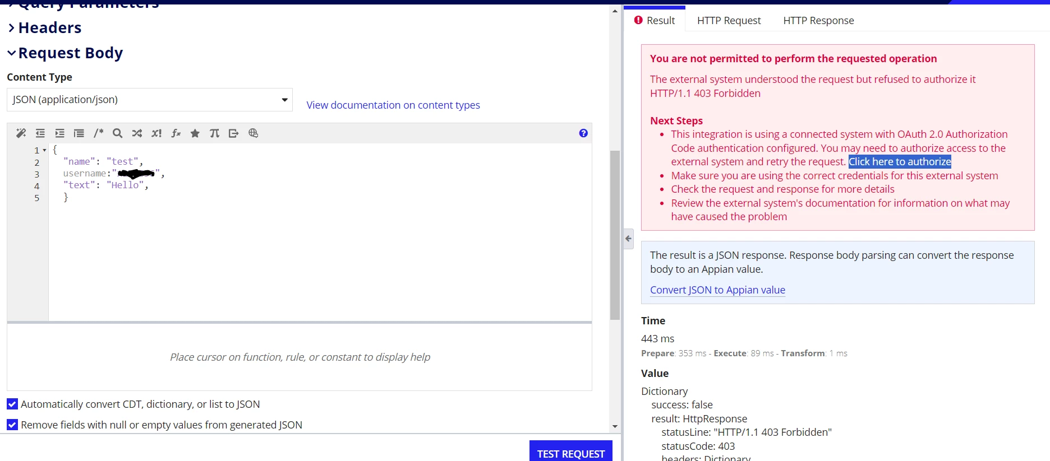Click the "text": "Hello" line in editor
The image size is (1050, 461).
pyautogui.click(x=105, y=185)
